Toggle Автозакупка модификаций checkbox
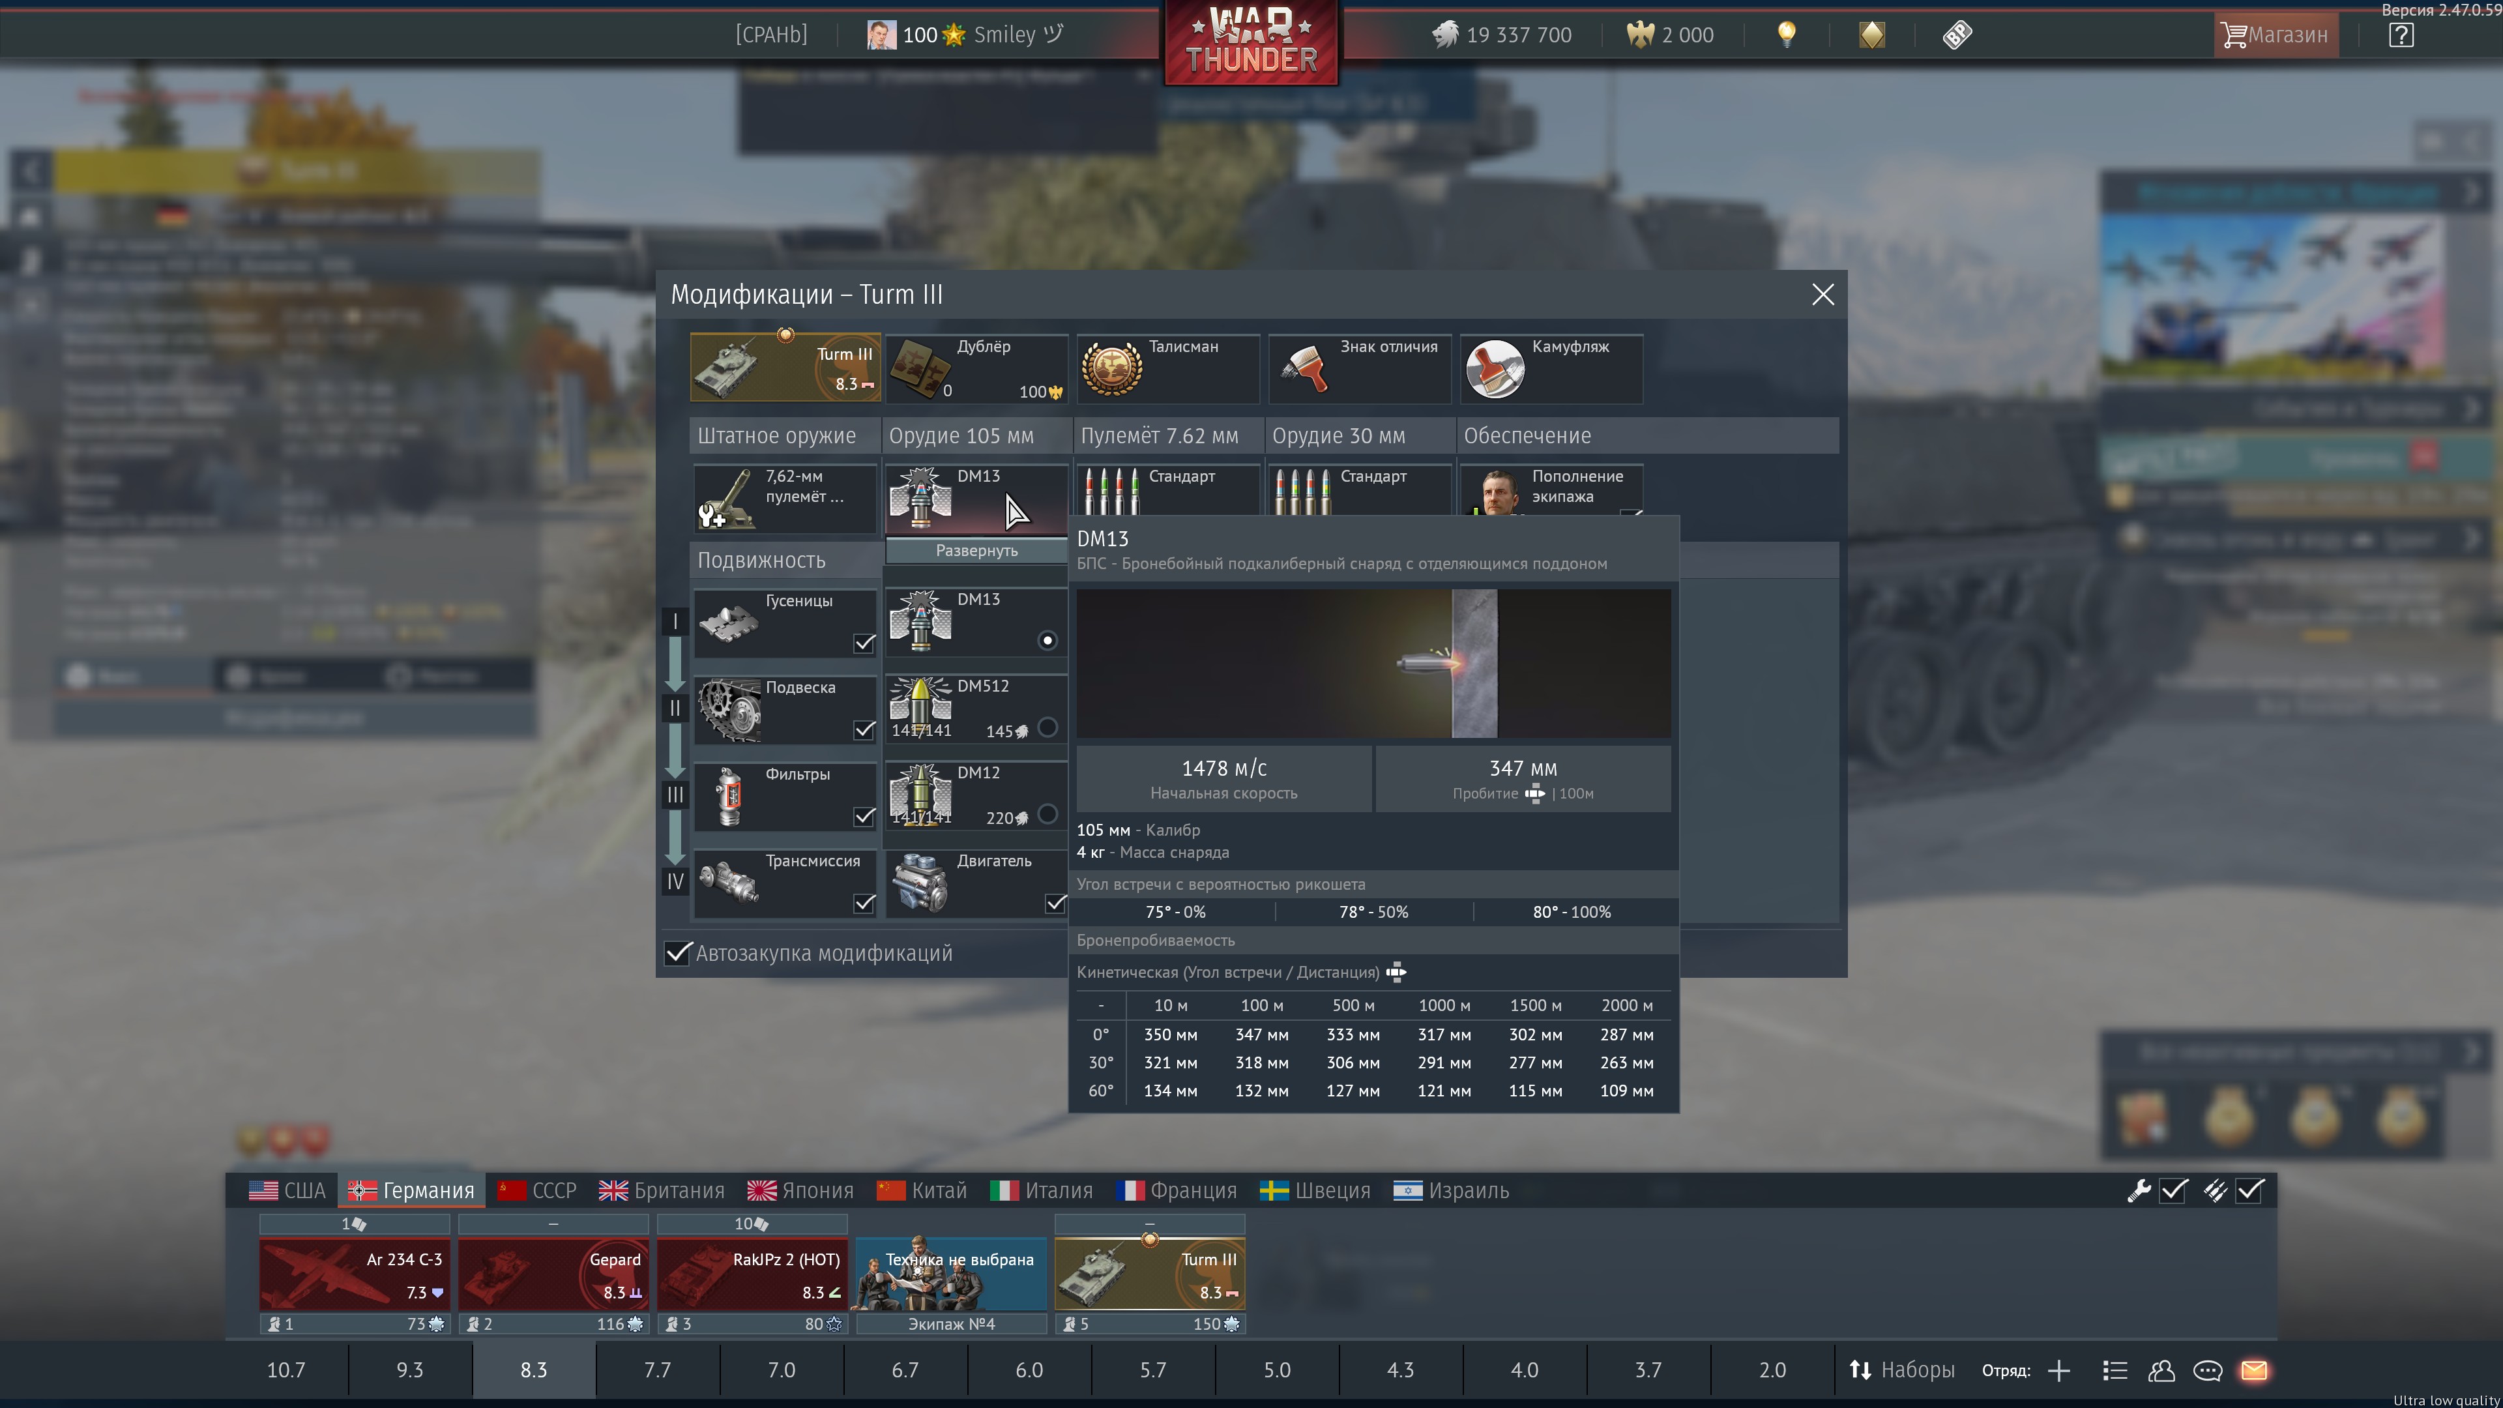Viewport: 2503px width, 1408px height. (677, 953)
